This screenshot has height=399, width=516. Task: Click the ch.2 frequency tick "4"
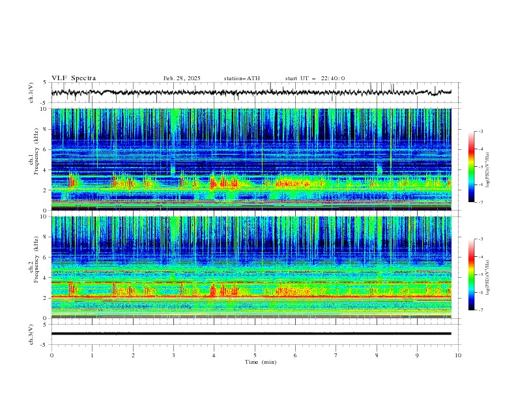(46, 278)
